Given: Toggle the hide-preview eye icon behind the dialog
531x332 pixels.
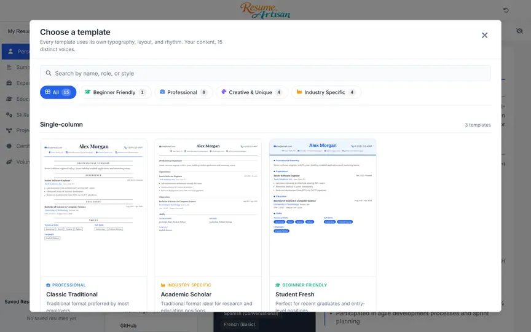Looking at the screenshot, I should click(519, 31).
